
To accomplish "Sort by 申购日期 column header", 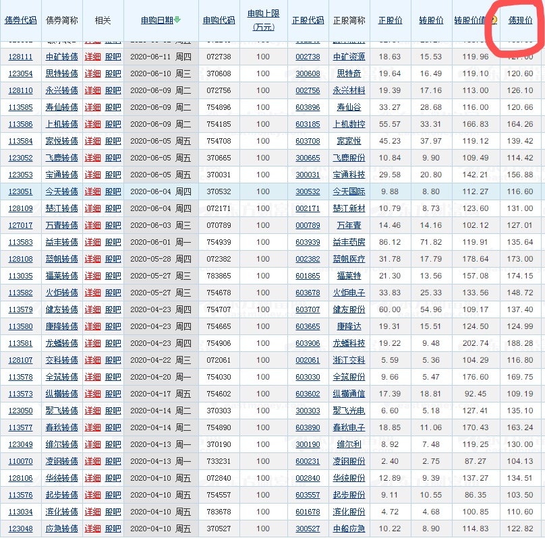I will pyautogui.click(x=157, y=20).
